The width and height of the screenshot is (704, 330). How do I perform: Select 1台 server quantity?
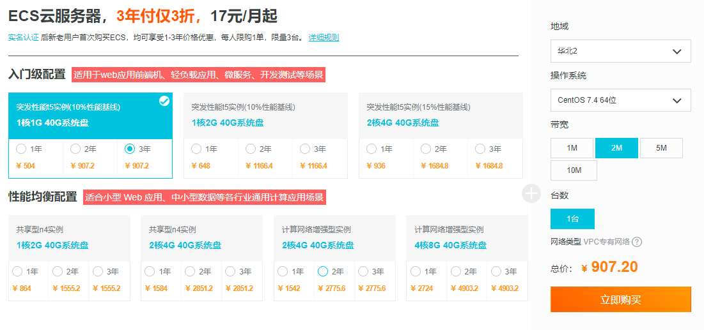click(572, 219)
